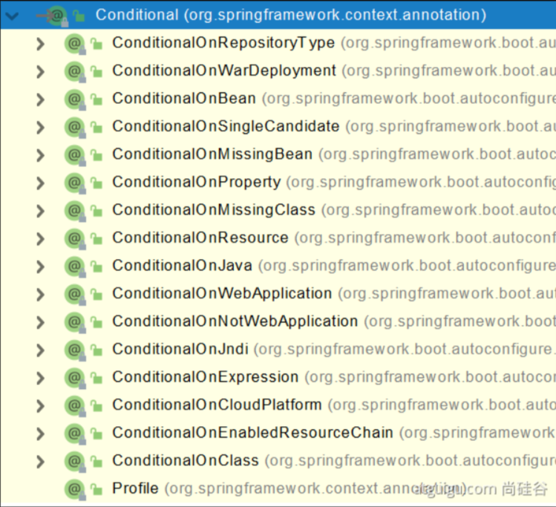556x507 pixels.
Task: Select the 'ConditionalOnExpression' entry
Action: (x=206, y=377)
